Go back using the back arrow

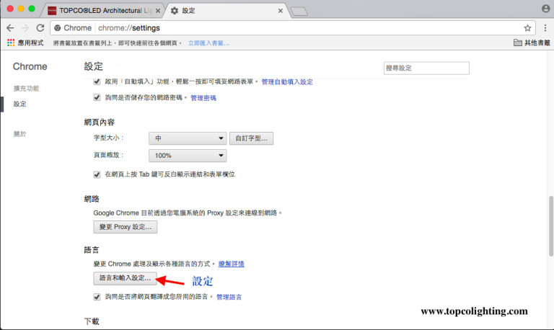point(10,28)
